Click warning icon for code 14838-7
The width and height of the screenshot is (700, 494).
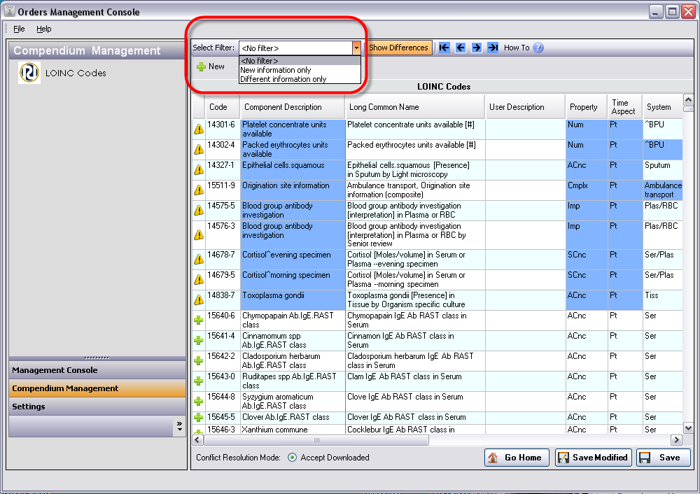point(199,300)
